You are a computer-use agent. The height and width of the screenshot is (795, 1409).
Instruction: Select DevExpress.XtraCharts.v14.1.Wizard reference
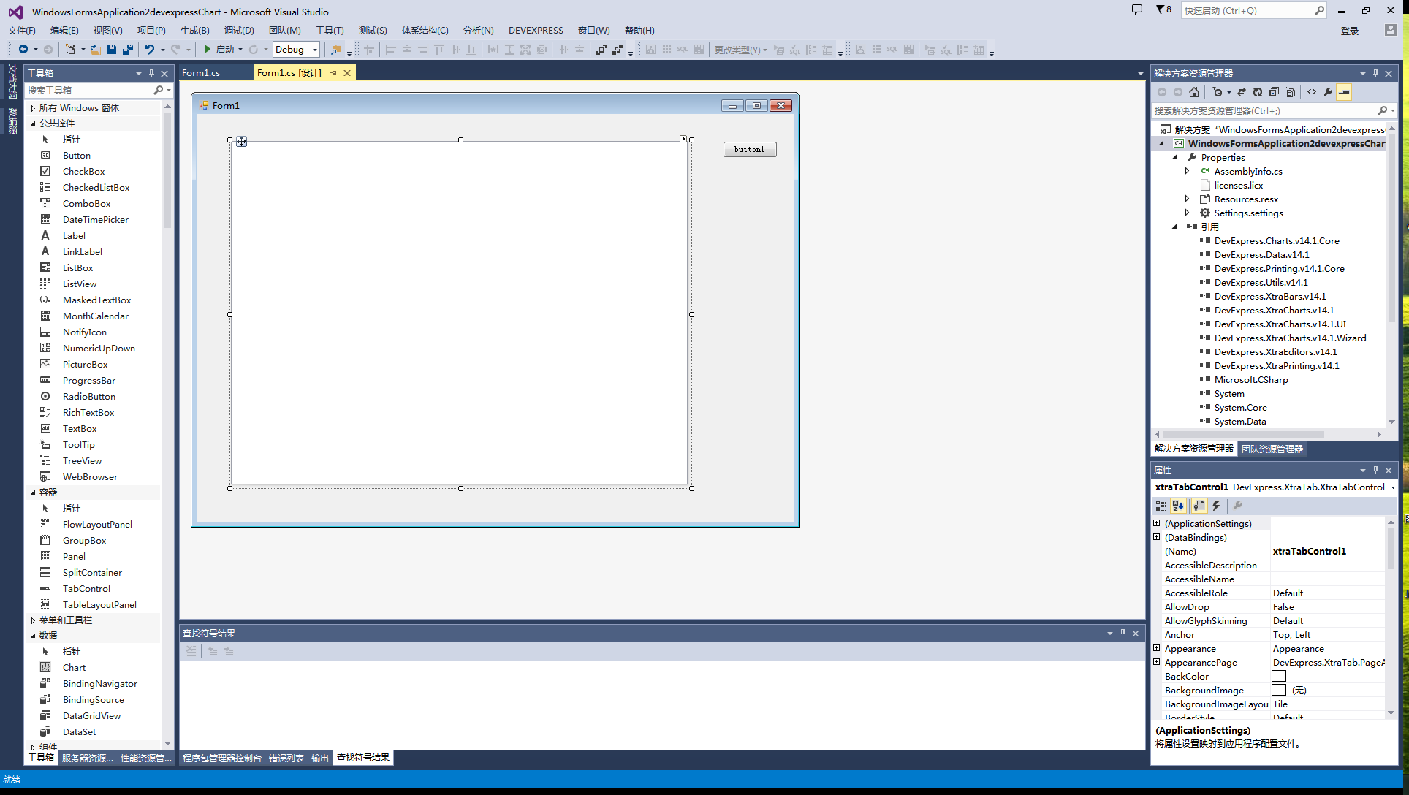[1290, 338]
